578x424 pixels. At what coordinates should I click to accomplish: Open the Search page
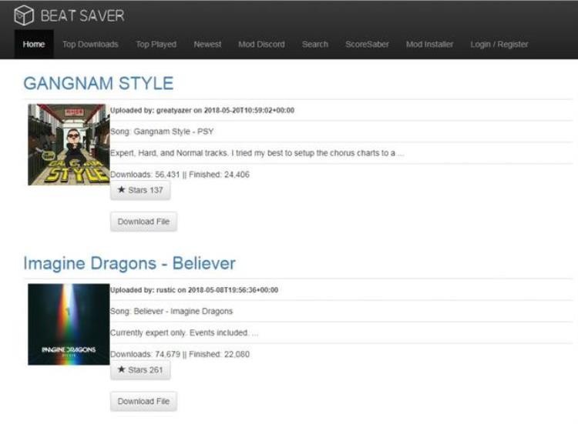(x=314, y=45)
